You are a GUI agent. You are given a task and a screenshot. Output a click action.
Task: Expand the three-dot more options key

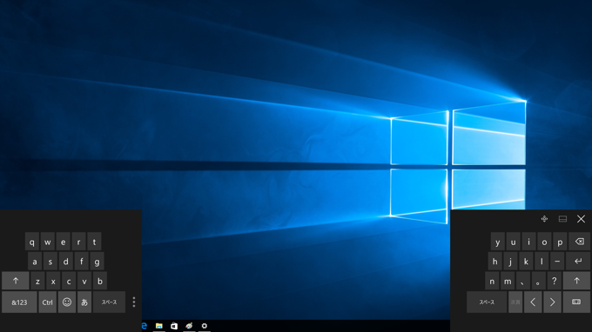[134, 302]
